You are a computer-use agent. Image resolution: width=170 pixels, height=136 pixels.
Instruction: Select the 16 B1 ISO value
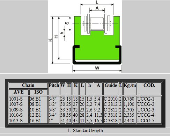coord(35,121)
